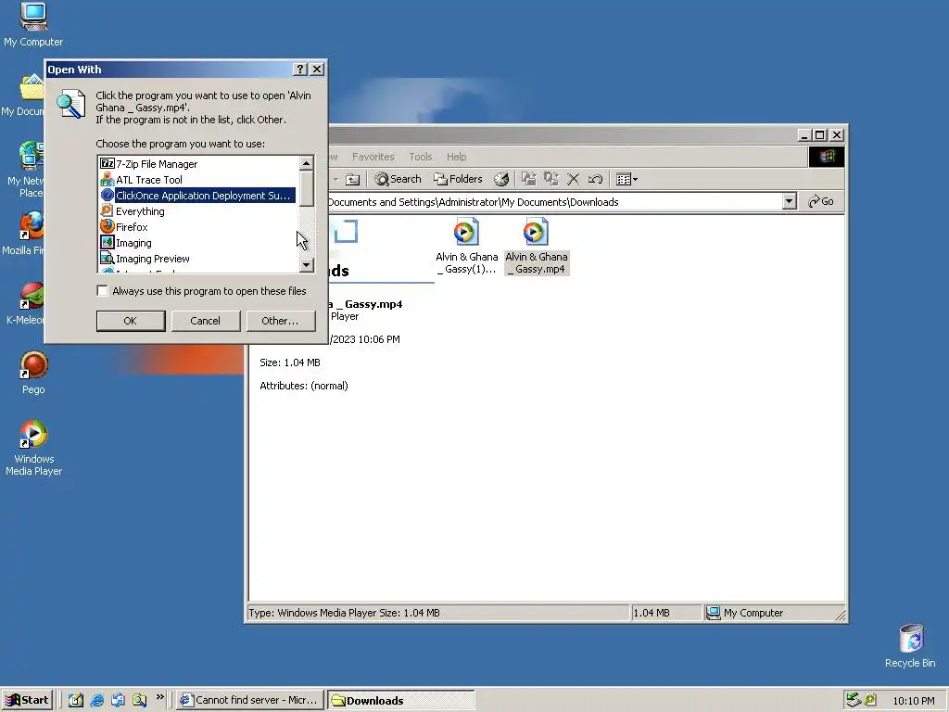Image resolution: width=949 pixels, height=712 pixels.
Task: Open the Start menu
Action: tap(27, 700)
